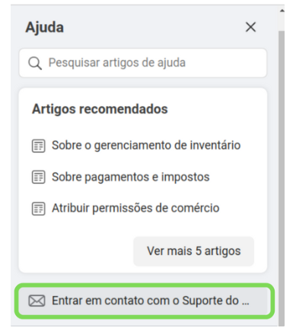The height and width of the screenshot is (331, 296).
Task: Click article icon beside pagamentos e impostos
Action: coord(38,177)
